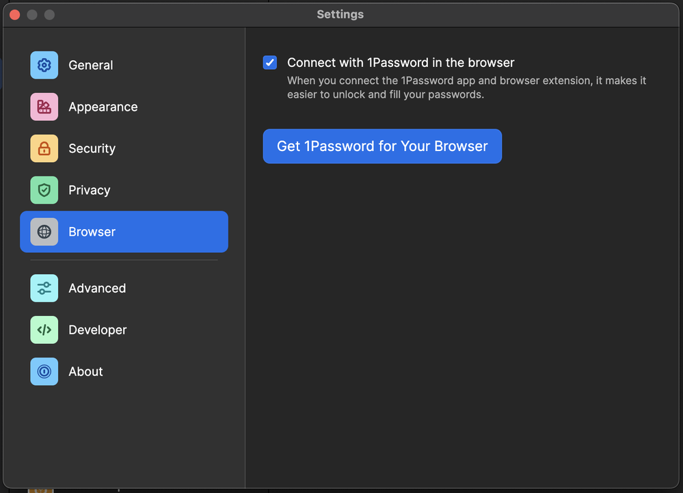Click the General gear icon
This screenshot has width=683, height=493.
pyautogui.click(x=44, y=65)
